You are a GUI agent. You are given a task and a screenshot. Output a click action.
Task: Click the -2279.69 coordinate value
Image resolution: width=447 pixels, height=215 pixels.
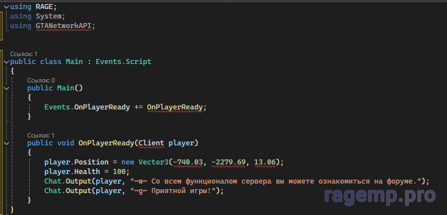click(228, 162)
